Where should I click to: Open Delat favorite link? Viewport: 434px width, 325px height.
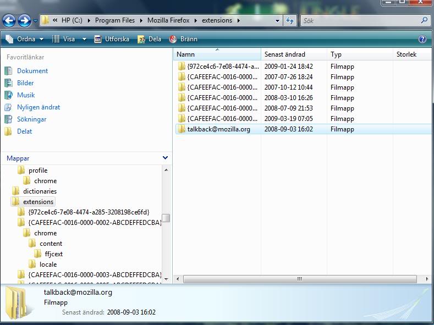coord(25,131)
